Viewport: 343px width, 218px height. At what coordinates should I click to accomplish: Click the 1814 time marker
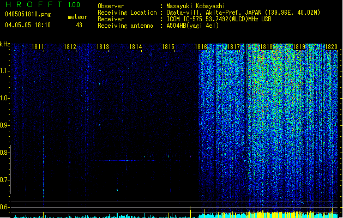coord(136,47)
